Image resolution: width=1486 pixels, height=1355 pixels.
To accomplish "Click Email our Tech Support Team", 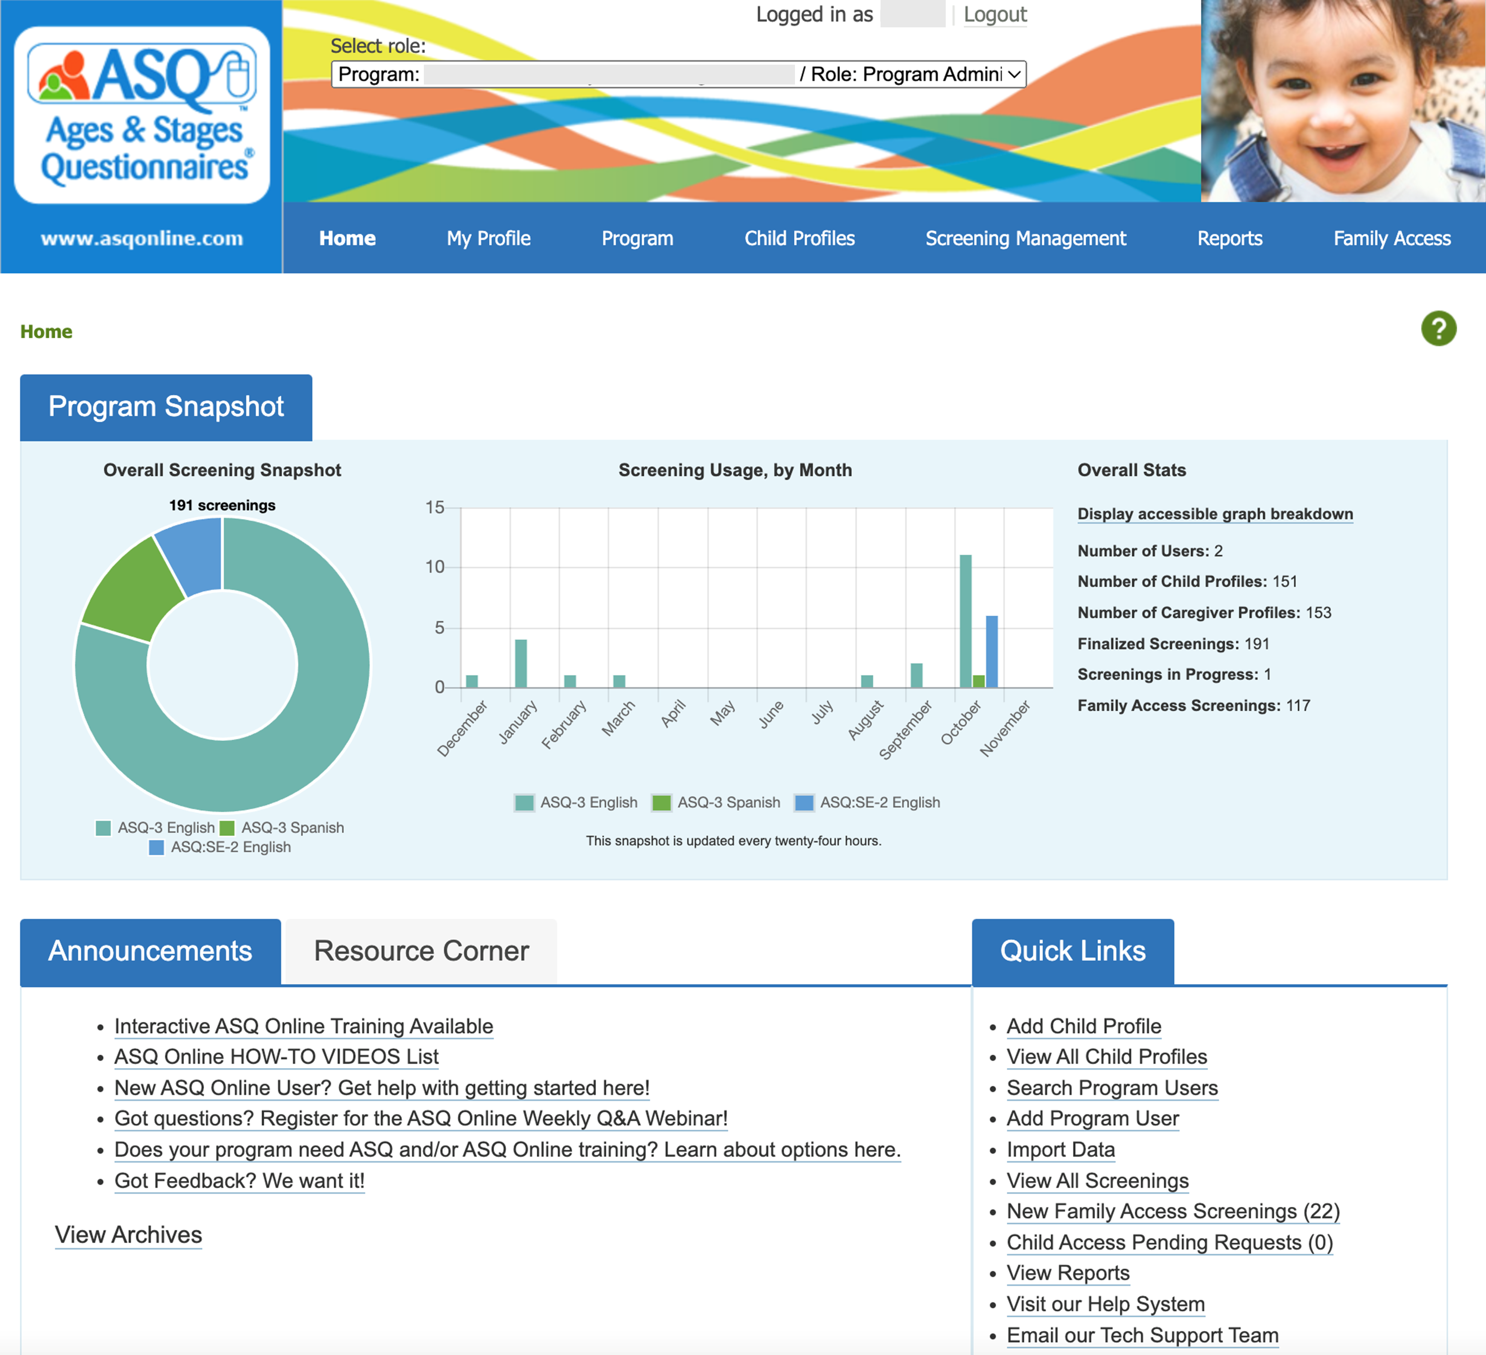I will [x=1143, y=1336].
